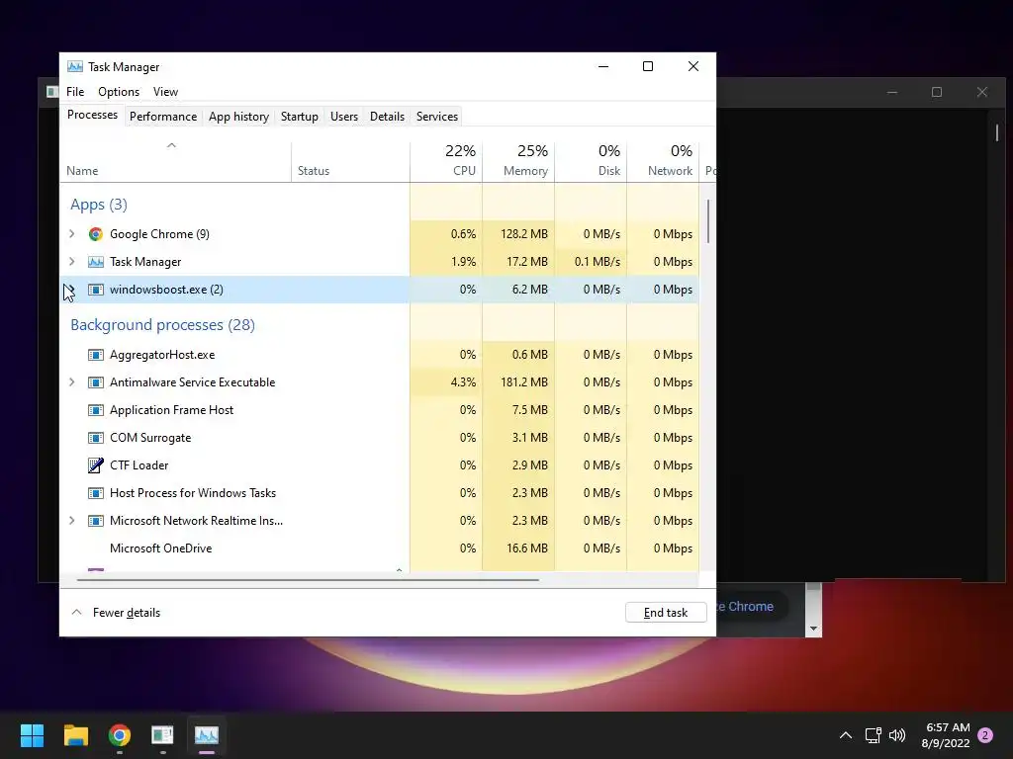The height and width of the screenshot is (759, 1013).
Task: Click the Task Manager taskbar icon
Action: (x=207, y=735)
